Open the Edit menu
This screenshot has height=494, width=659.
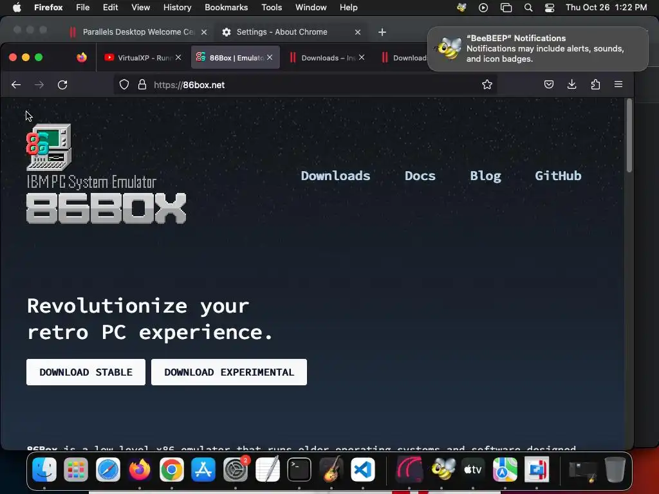click(x=111, y=8)
